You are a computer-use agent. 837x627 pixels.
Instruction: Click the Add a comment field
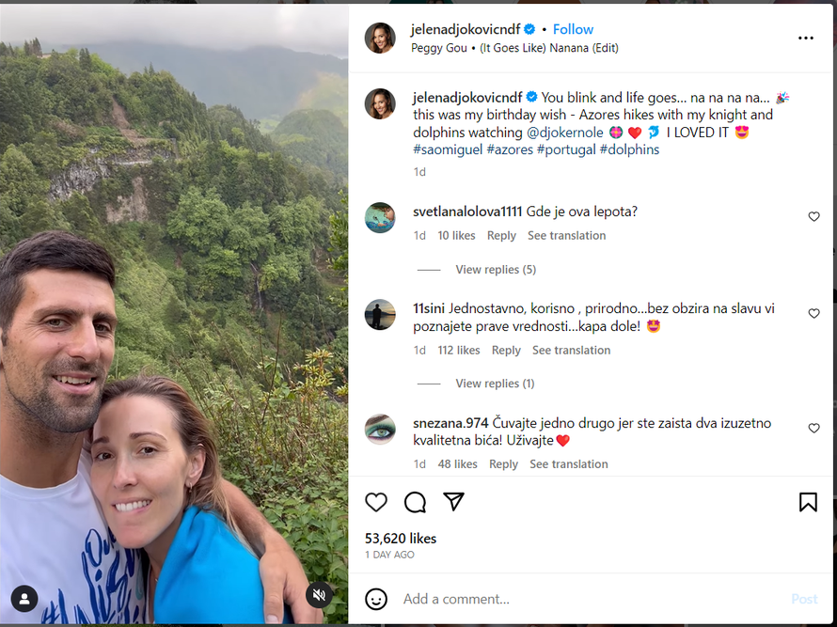tap(583, 599)
